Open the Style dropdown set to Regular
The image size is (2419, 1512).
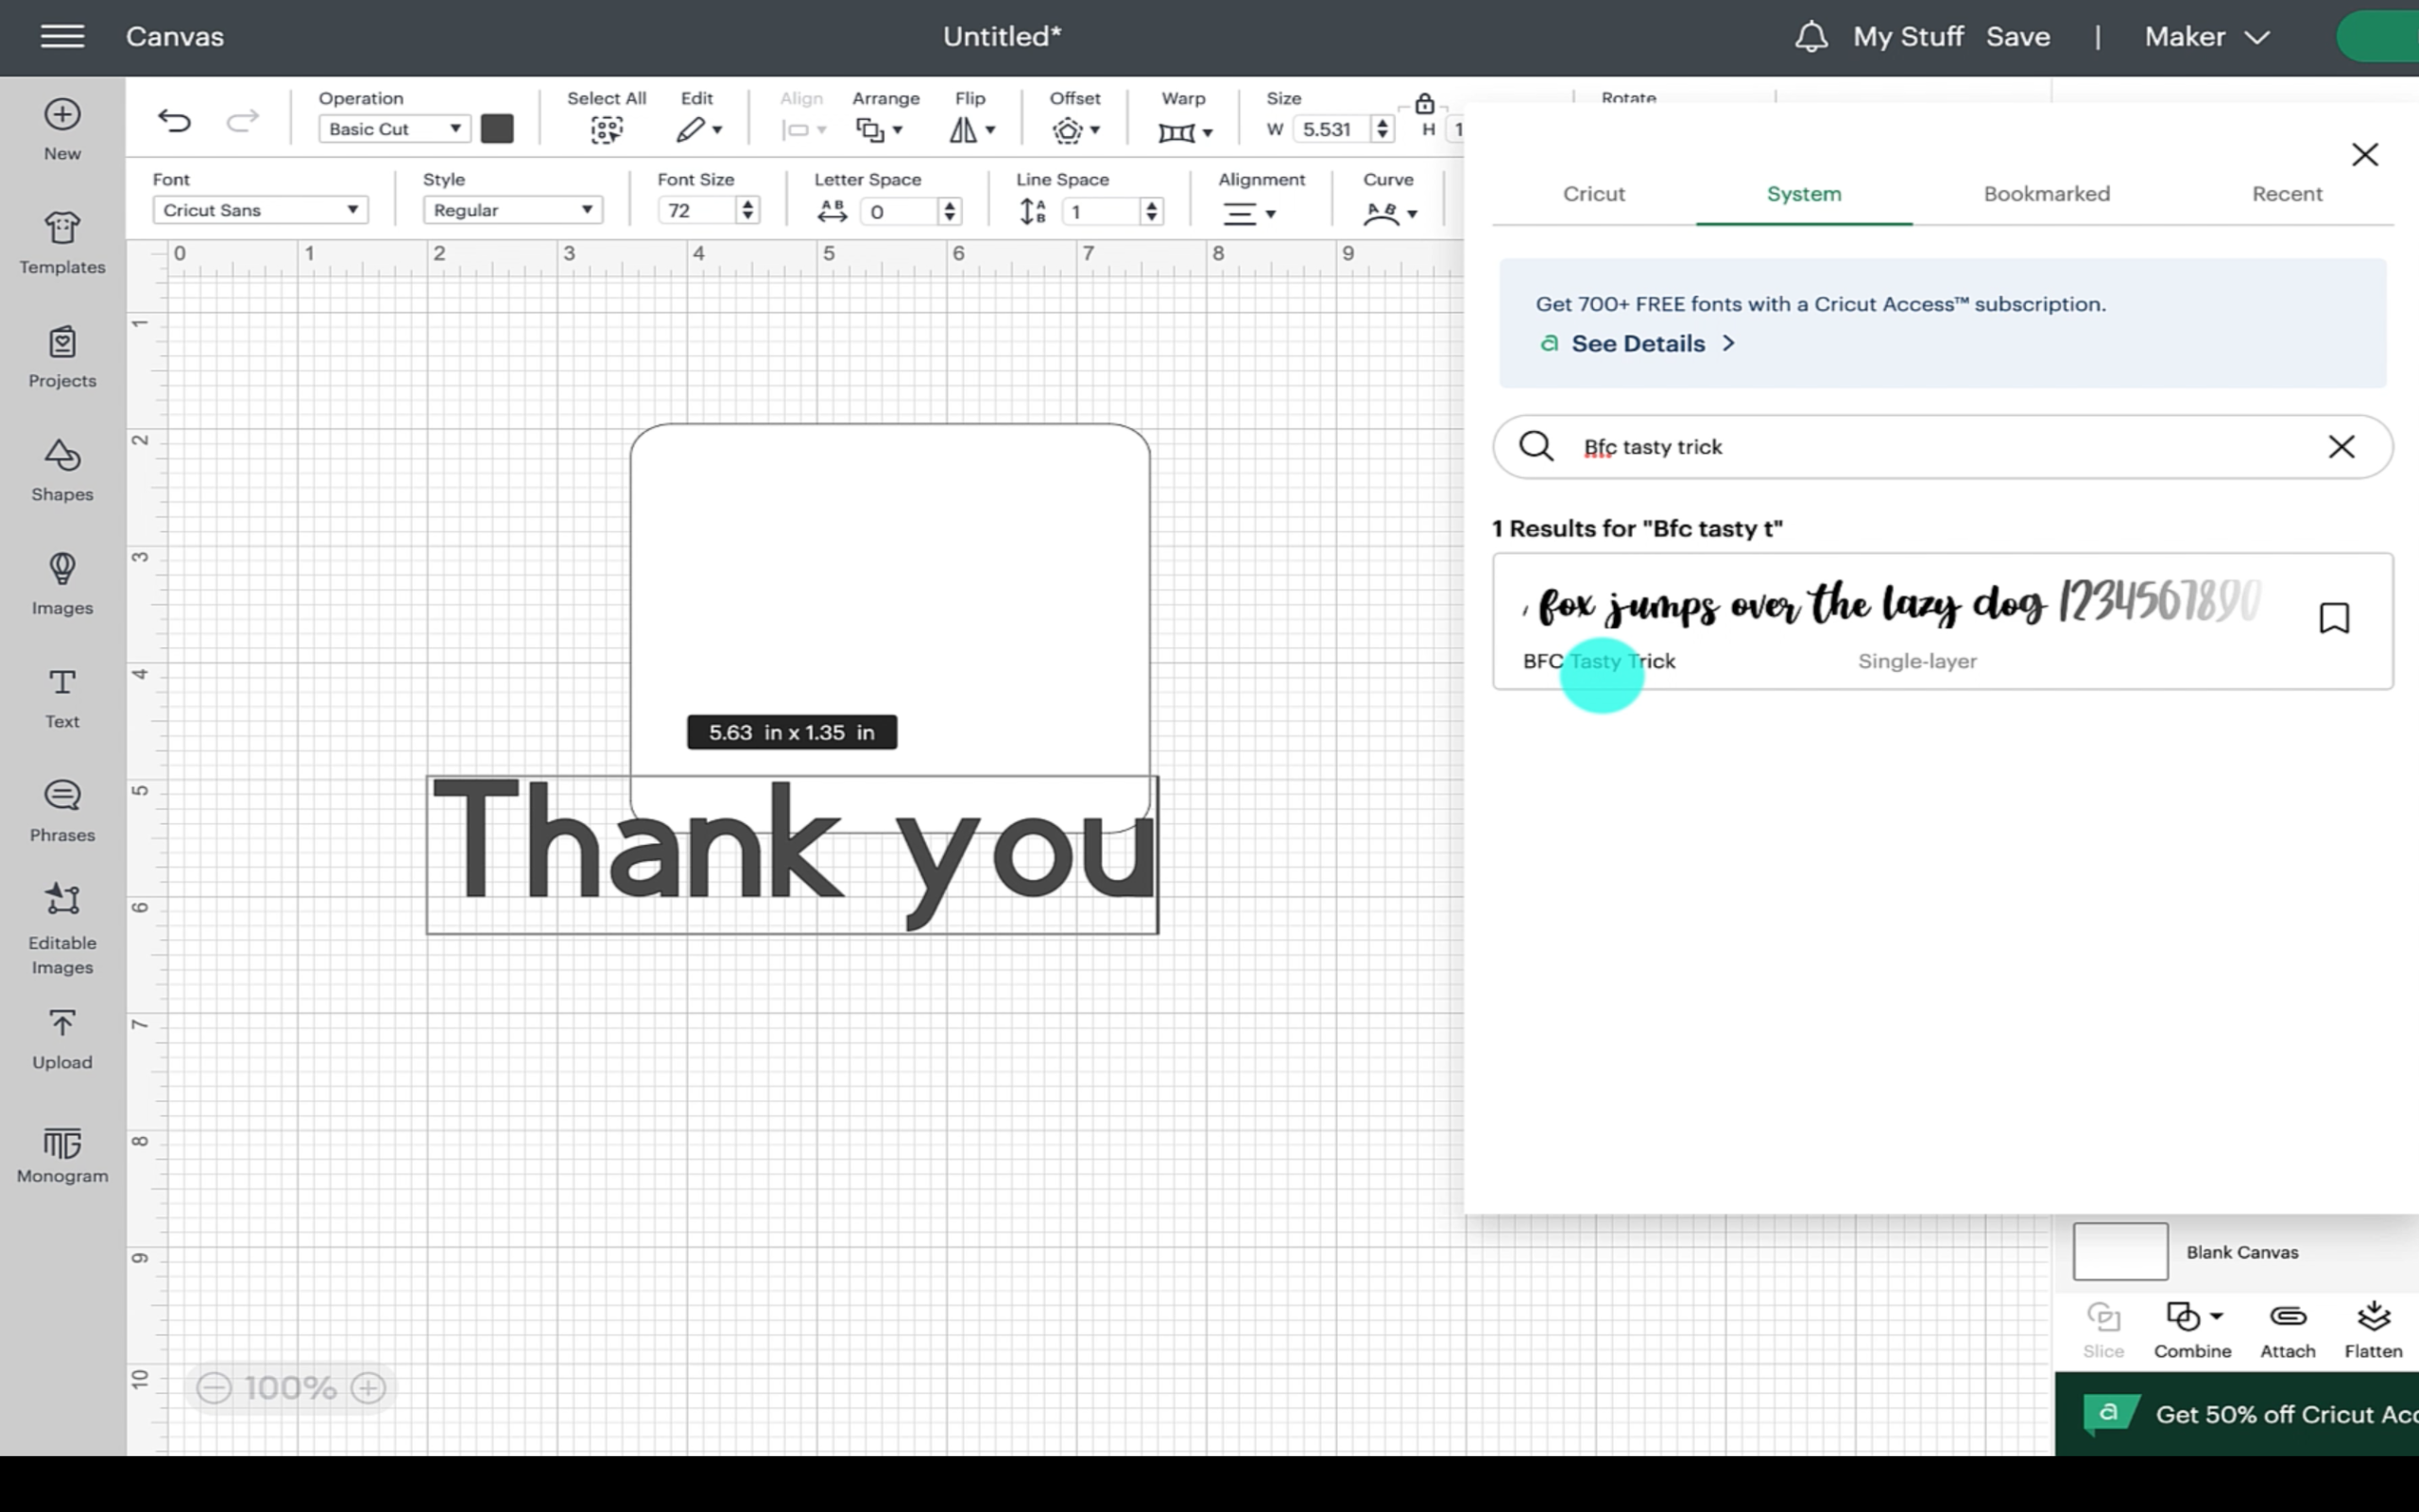tap(512, 210)
